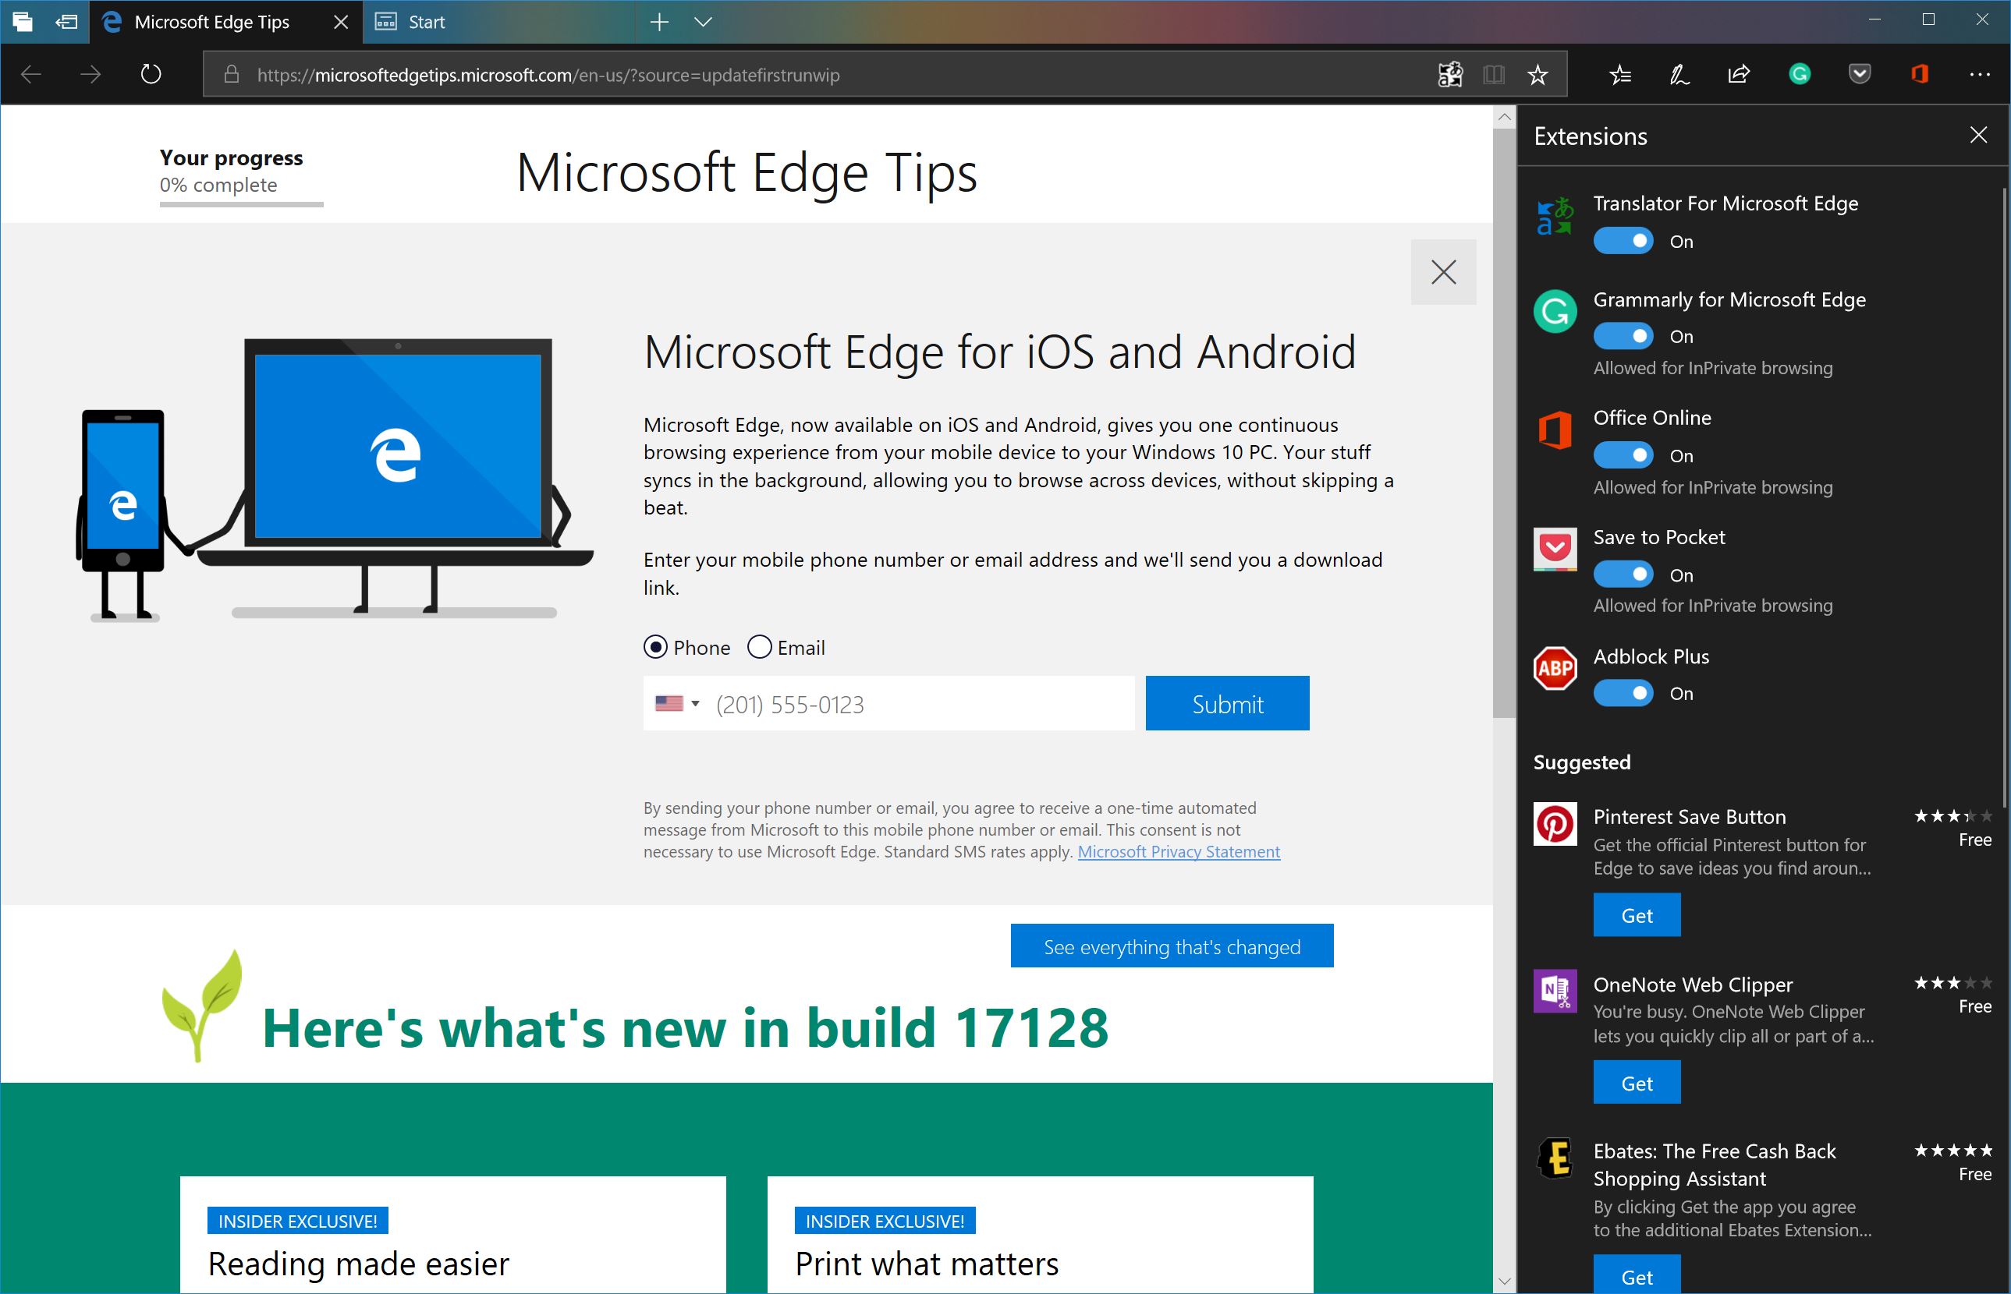Click the Pinterest Save Button star rating
The width and height of the screenshot is (2011, 1294).
tap(1953, 816)
